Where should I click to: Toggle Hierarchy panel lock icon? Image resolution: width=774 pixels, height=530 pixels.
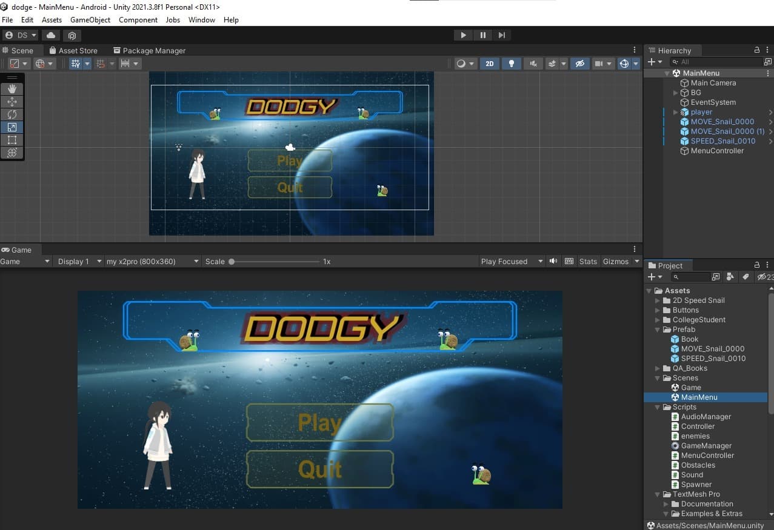756,50
